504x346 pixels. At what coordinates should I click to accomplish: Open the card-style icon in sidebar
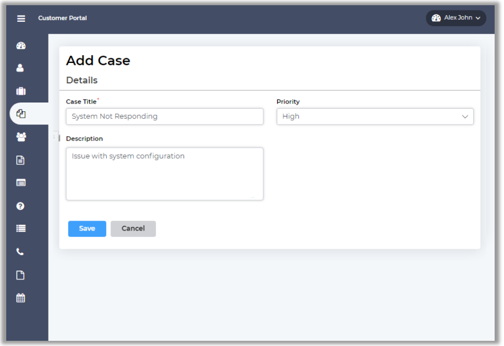(21, 183)
